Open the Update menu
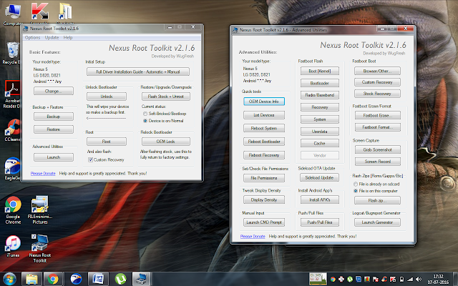The width and height of the screenshot is (458, 286). [52, 37]
